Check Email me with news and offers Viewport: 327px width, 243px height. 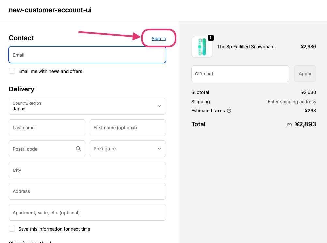tap(12, 71)
